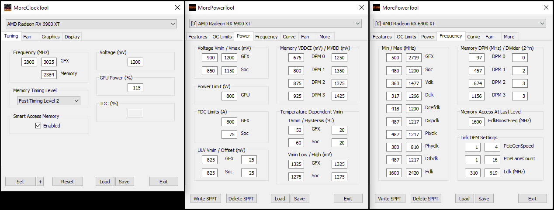Click Load in the right MorePowerTool window

[464, 199]
